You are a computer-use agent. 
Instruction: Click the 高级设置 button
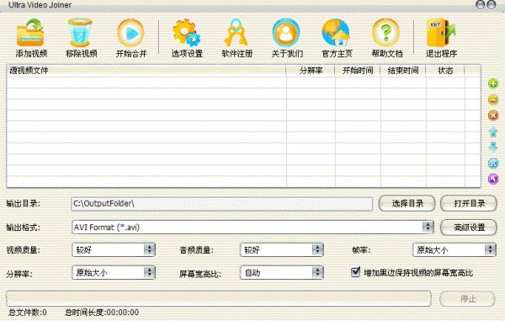pos(469,227)
